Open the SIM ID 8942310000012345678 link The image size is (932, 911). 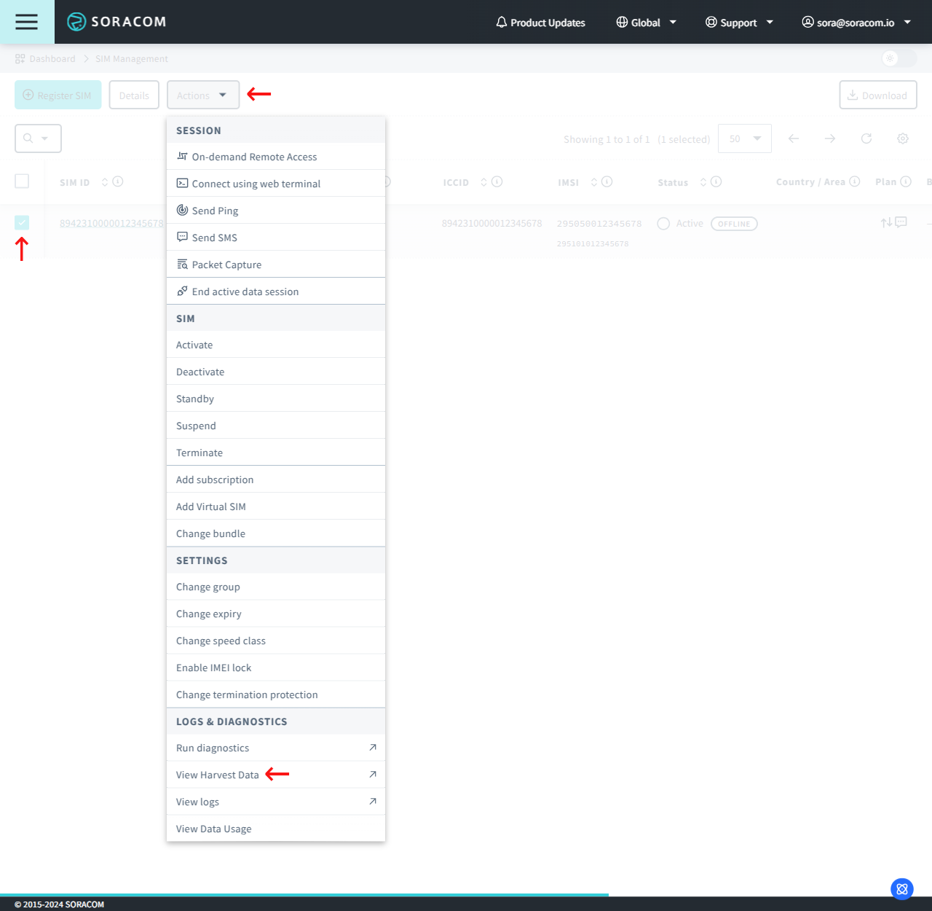click(x=111, y=223)
